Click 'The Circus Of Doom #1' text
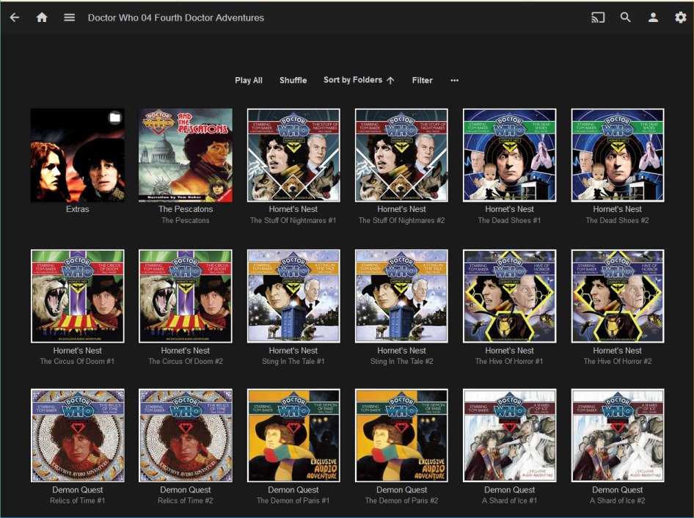Screen dimensions: 694x518 pyautogui.click(x=78, y=361)
